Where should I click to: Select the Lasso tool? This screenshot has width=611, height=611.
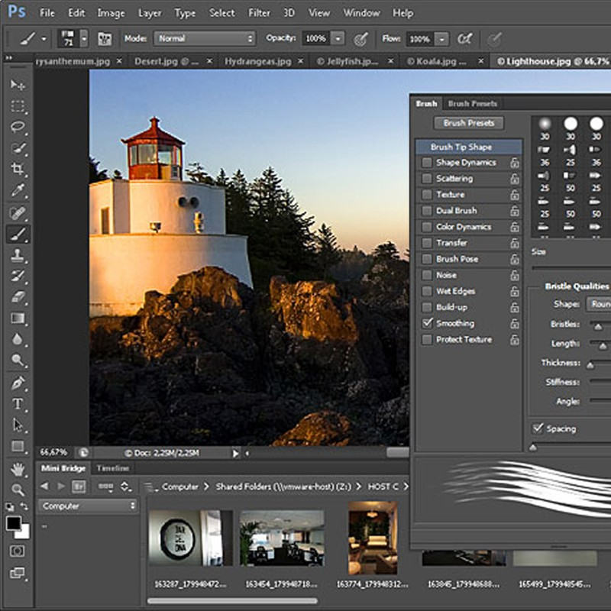(18, 128)
